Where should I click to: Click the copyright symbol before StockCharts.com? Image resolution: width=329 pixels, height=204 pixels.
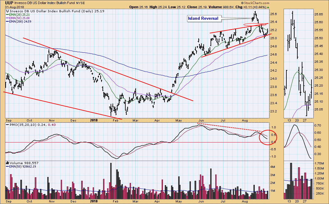pyautogui.click(x=243, y=3)
